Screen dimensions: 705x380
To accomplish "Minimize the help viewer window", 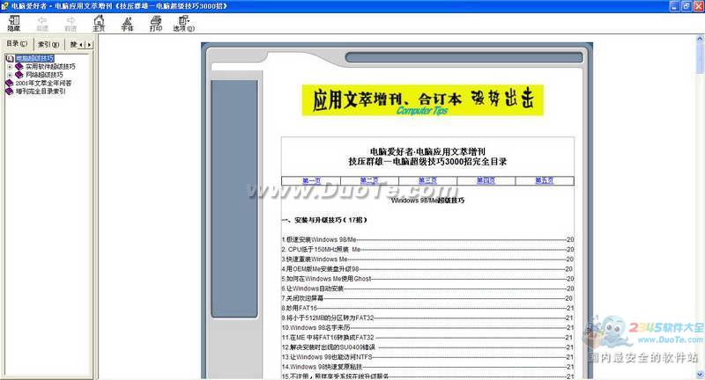I will pyautogui.click(x=674, y=6).
